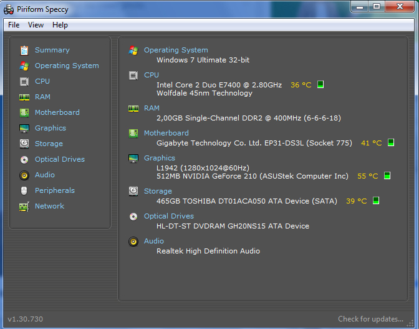Click 'Intel Core 2 Duo E7400 @ 2.80GHz' text
The width and height of the screenshot is (419, 329).
point(219,85)
